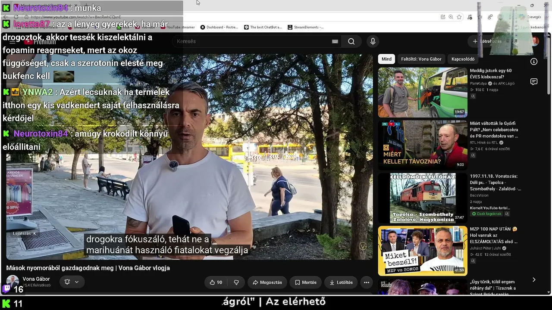The image size is (552, 310).
Task: Save video with the Mentés button
Action: coord(306,282)
